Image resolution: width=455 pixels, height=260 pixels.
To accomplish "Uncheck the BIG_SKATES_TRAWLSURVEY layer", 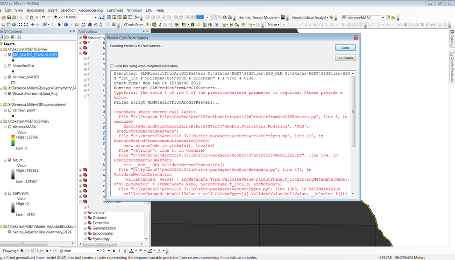I will point(9,55).
